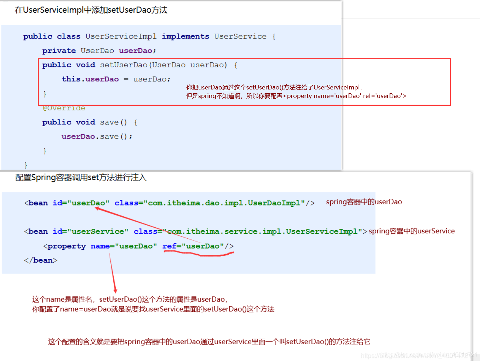The image size is (480, 361).
Task: Click the class value 'com.itheima.service.impl.UserServiceImpl'
Action: 262,232
